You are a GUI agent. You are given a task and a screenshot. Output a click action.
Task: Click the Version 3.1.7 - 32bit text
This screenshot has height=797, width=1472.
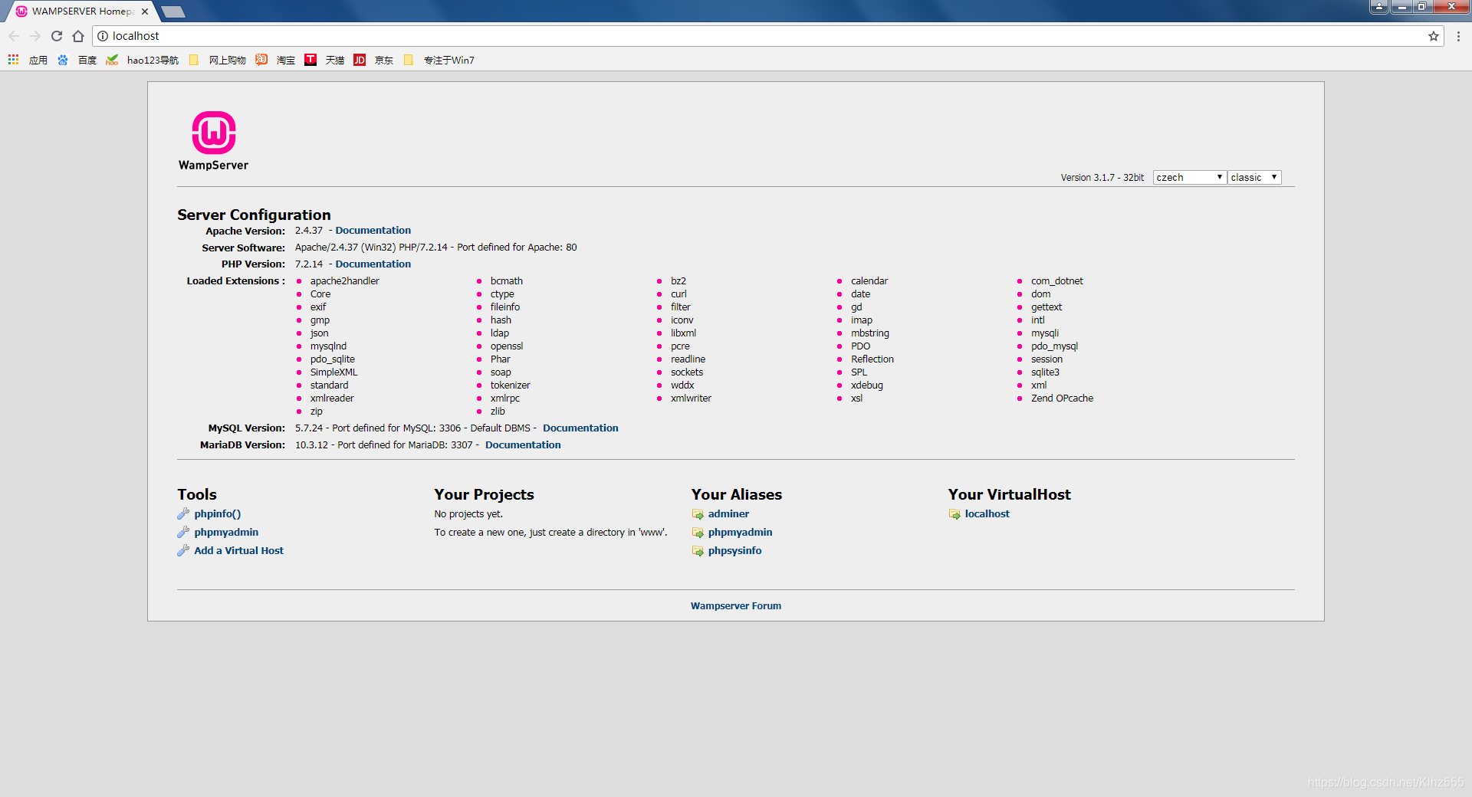click(x=1102, y=177)
